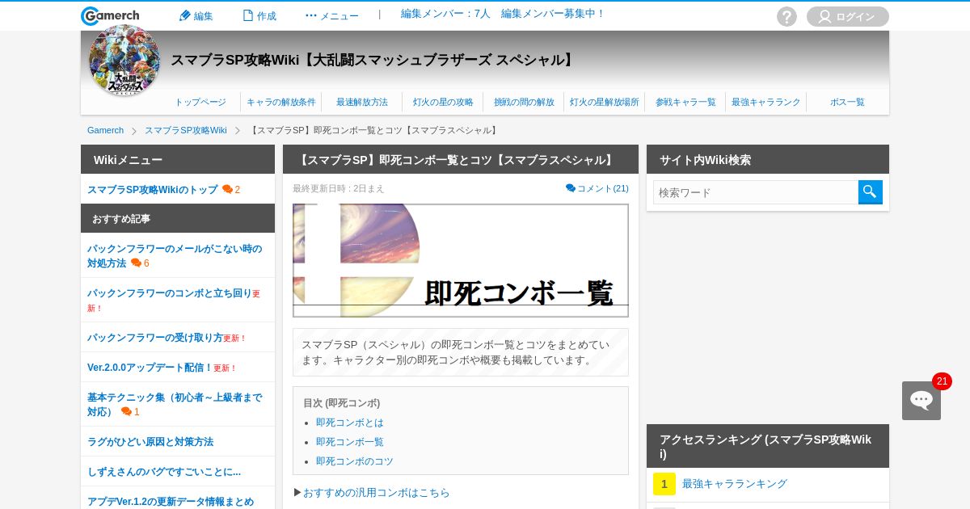Go to the トップページ nav tab
970x509 pixels.
click(x=200, y=102)
